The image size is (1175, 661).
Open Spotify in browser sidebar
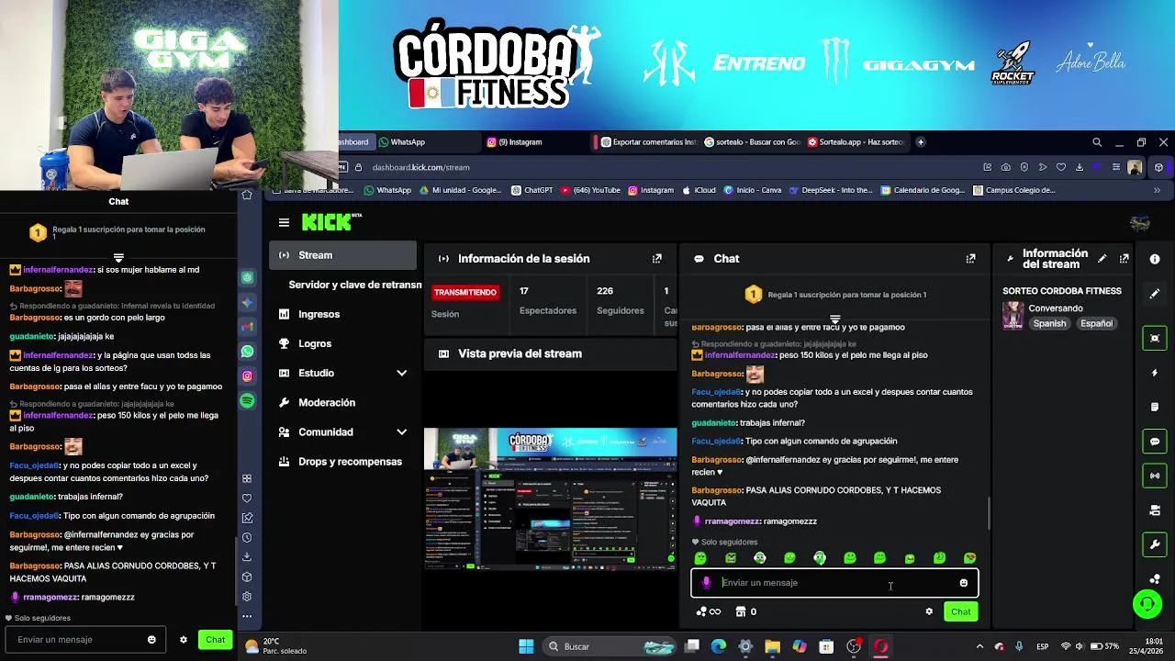[247, 401]
